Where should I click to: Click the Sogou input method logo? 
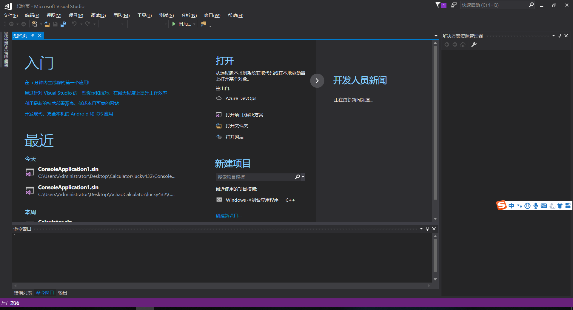click(x=501, y=205)
